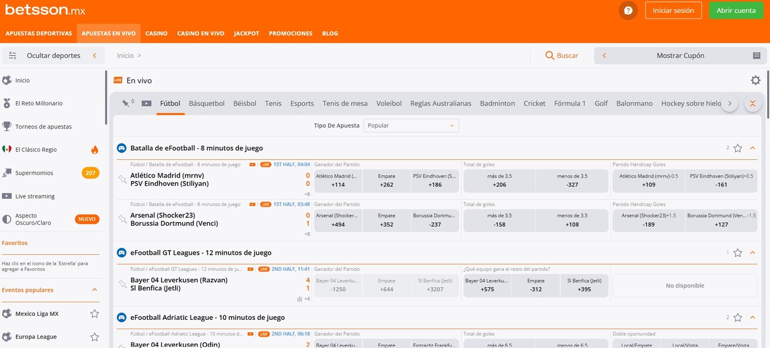This screenshot has height=348, width=770.
Task: Collapse the Eventos populares list
Action: point(94,290)
